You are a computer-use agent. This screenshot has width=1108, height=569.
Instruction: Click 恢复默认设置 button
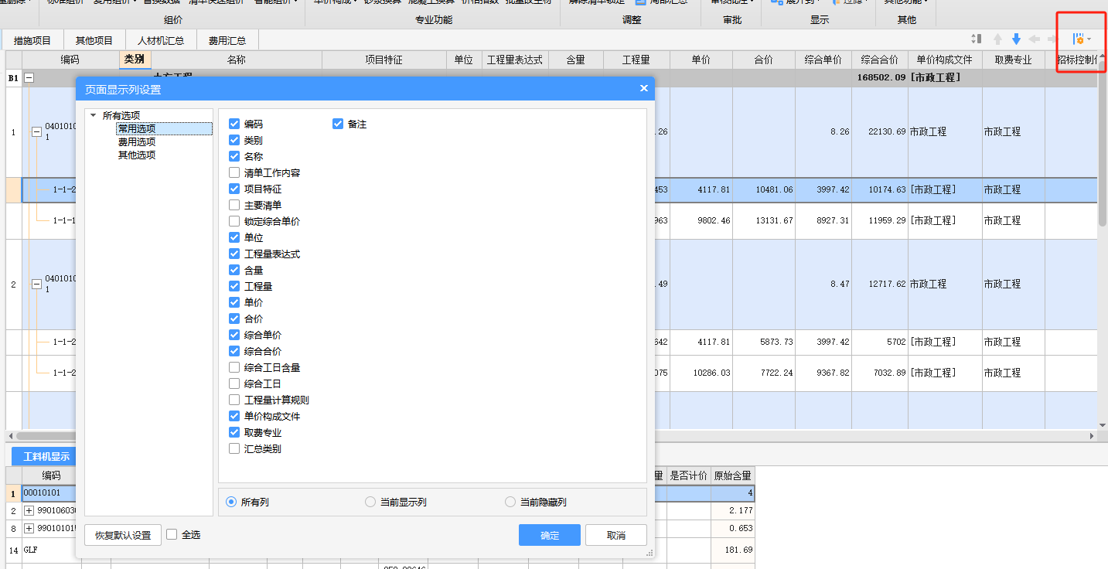(x=123, y=535)
